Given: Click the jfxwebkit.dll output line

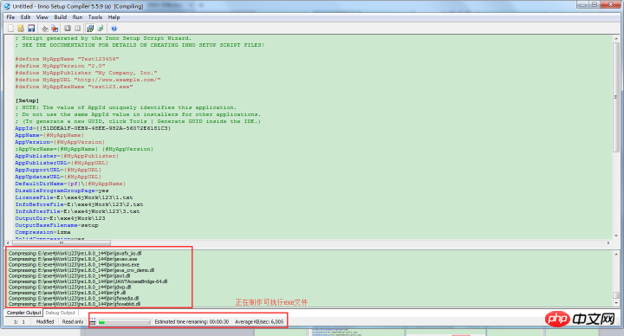Looking at the screenshot, I should (x=75, y=304).
